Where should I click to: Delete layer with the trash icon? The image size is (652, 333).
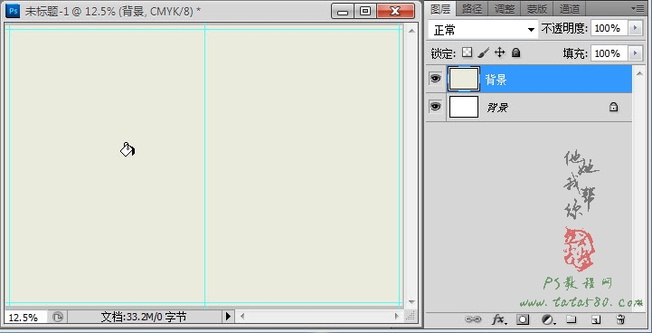click(x=620, y=319)
